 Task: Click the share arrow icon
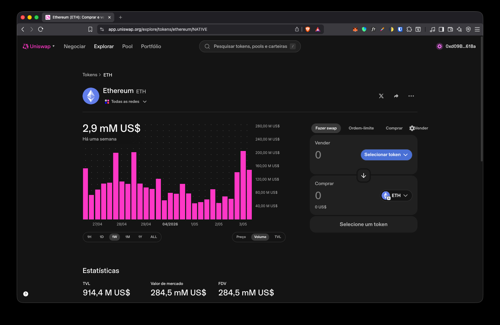point(396,96)
